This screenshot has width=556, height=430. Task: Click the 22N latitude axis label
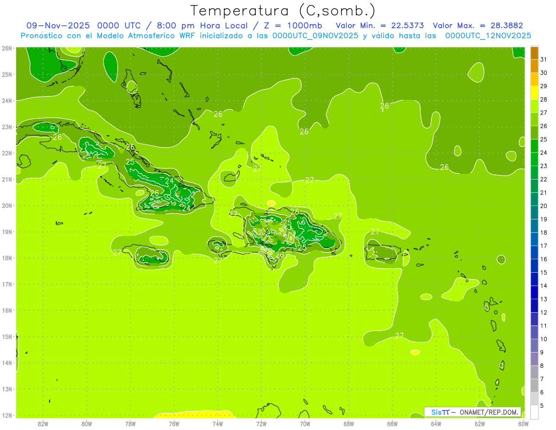(x=7, y=153)
